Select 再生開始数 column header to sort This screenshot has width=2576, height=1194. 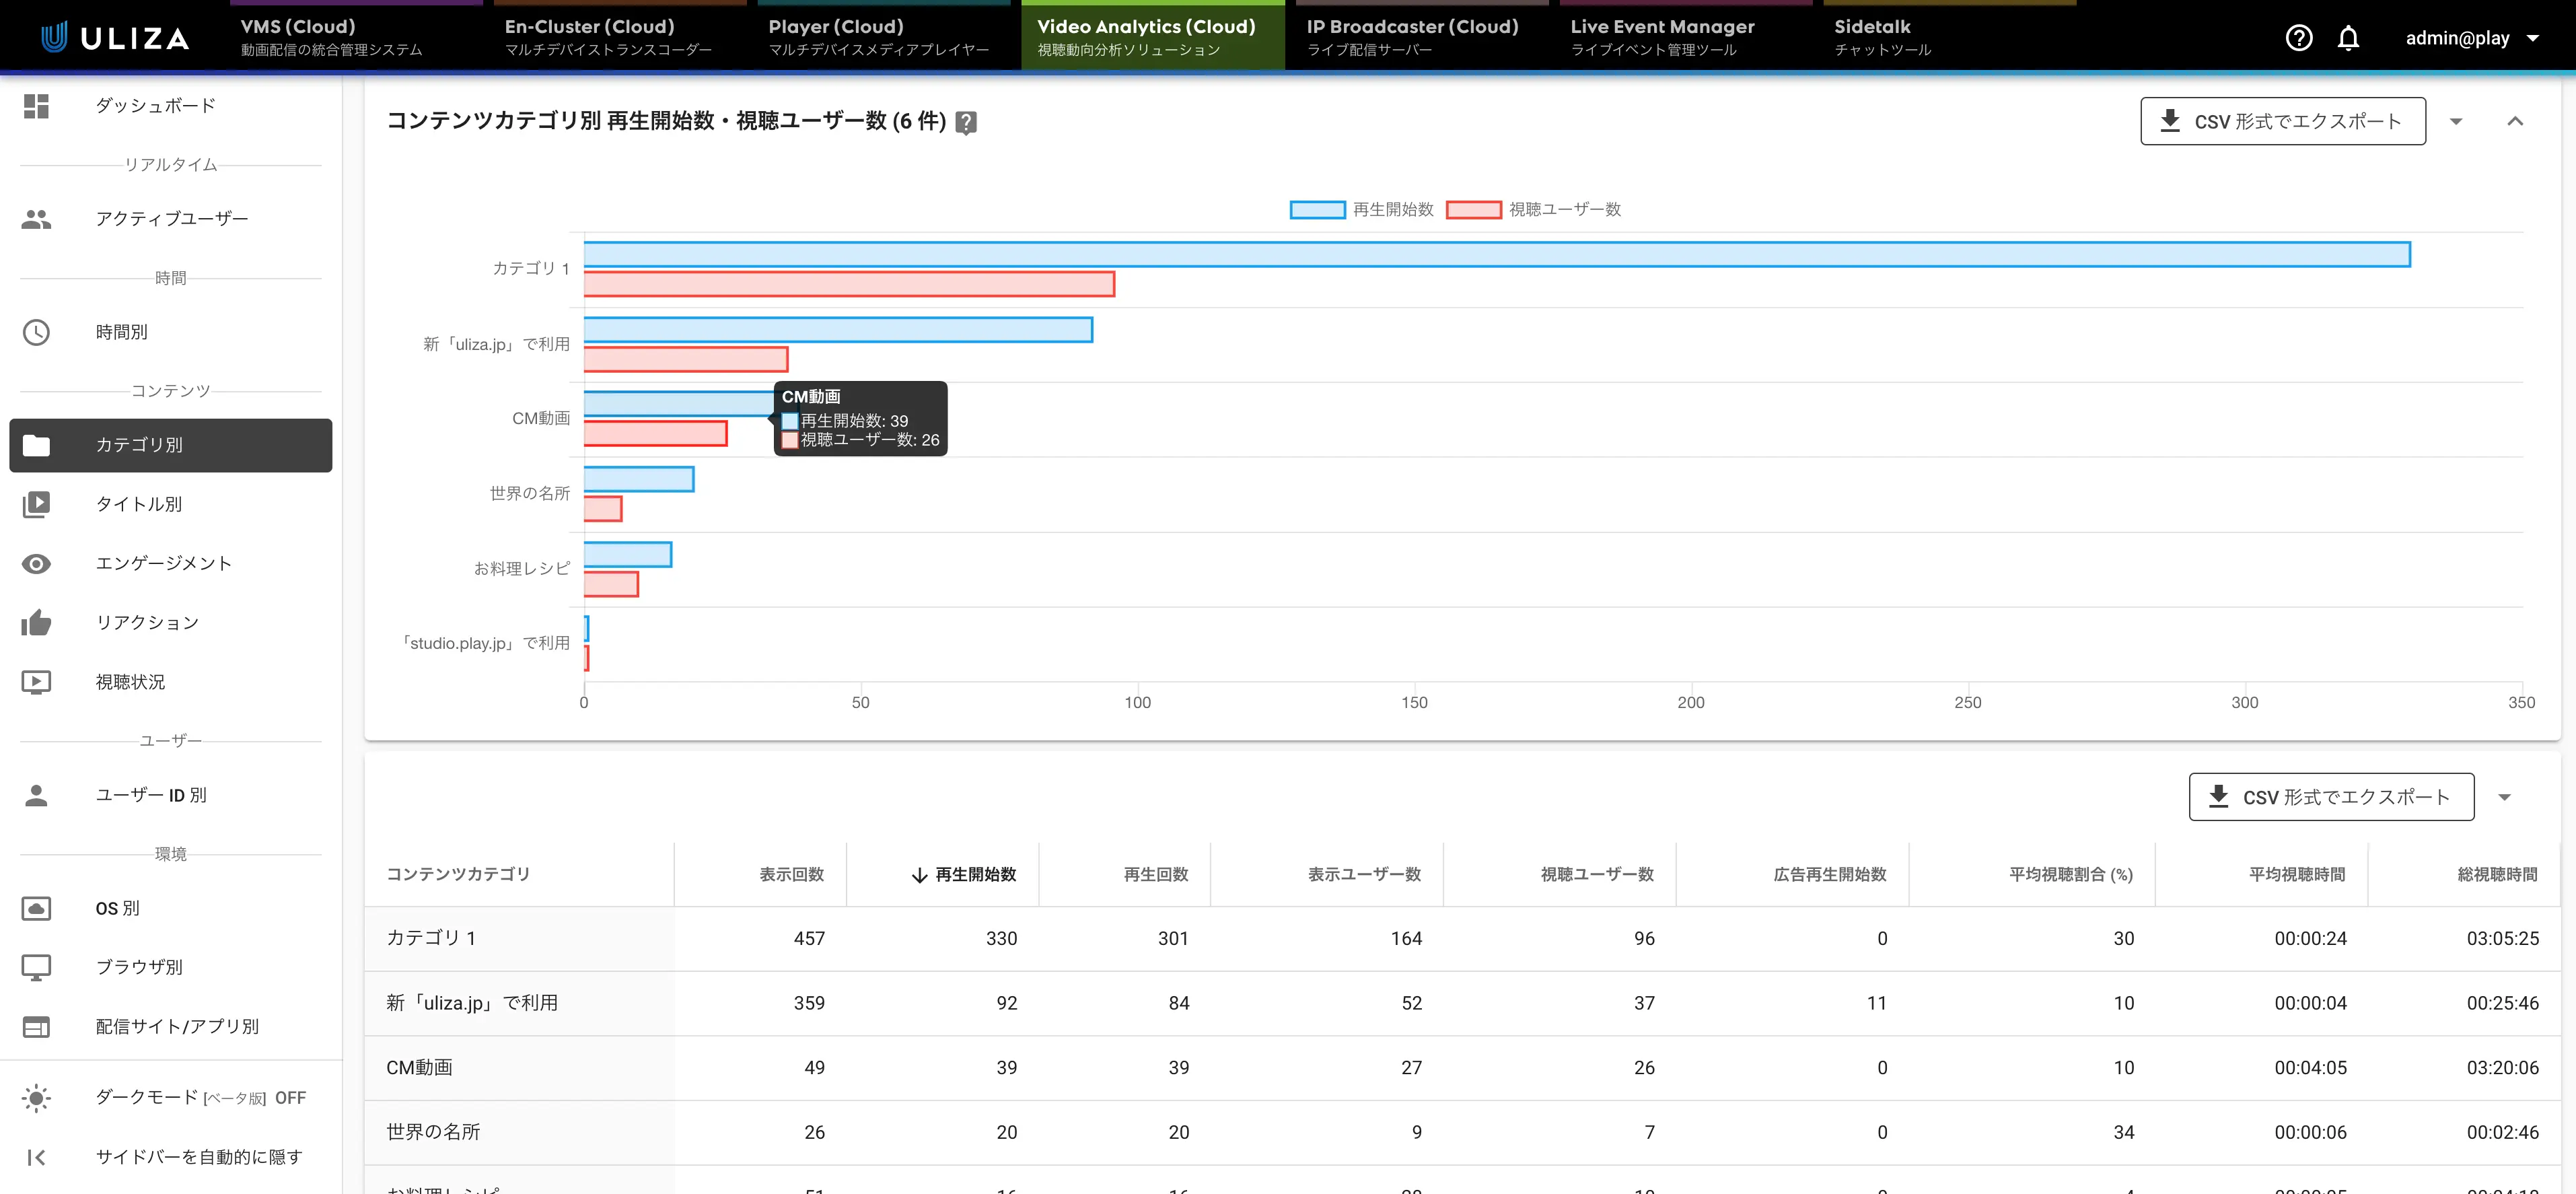(x=972, y=872)
